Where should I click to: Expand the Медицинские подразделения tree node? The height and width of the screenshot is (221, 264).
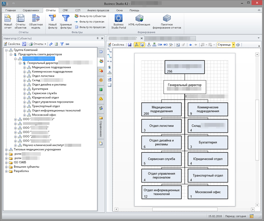(x=24, y=67)
